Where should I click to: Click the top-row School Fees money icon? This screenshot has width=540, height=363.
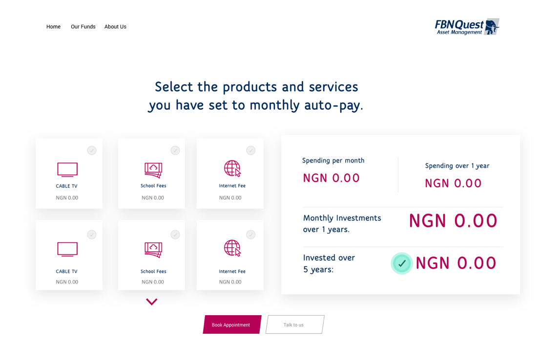153,170
